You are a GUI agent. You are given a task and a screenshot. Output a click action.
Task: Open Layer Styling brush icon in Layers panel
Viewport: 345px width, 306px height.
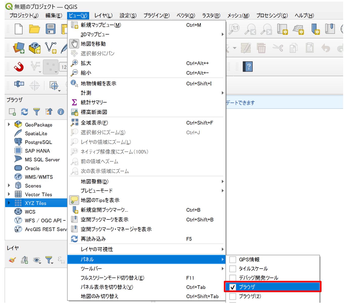12,260
